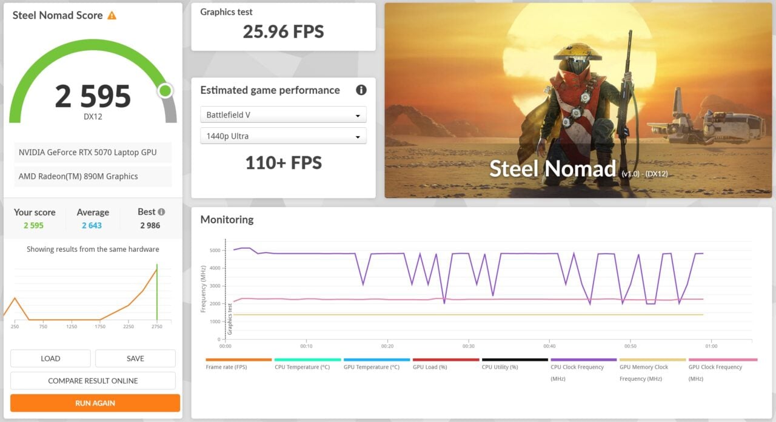
Task: Click the green score gauge indicator knob
Action: point(165,91)
